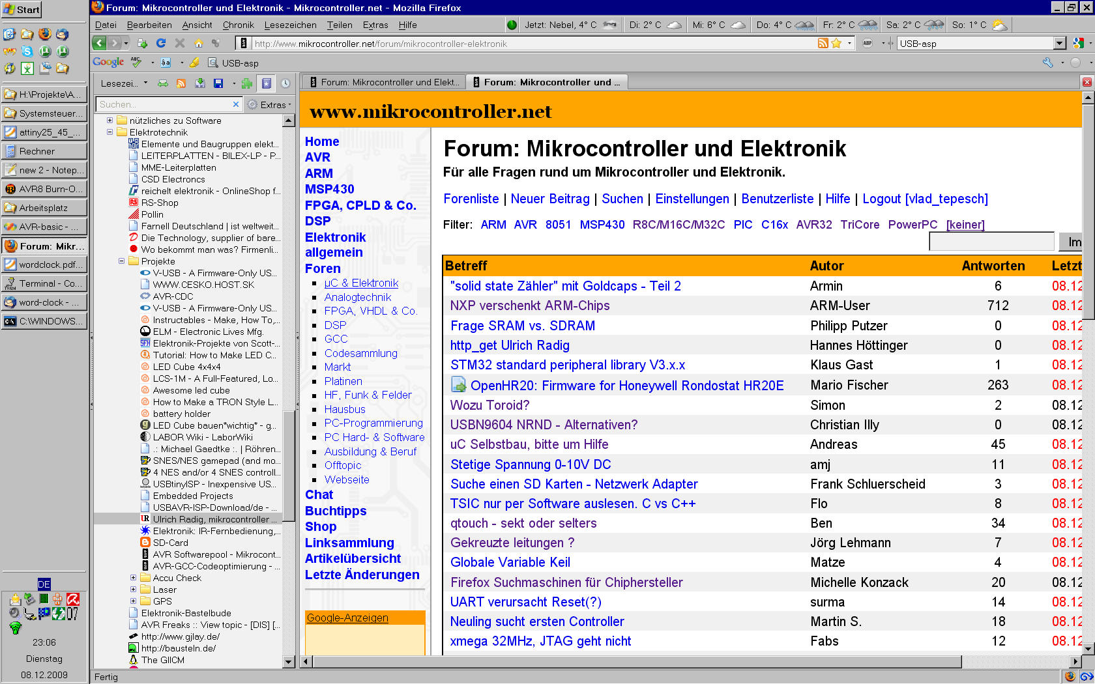The width and height of the screenshot is (1095, 684).
Task: Open the Forenliste link
Action: (x=471, y=199)
